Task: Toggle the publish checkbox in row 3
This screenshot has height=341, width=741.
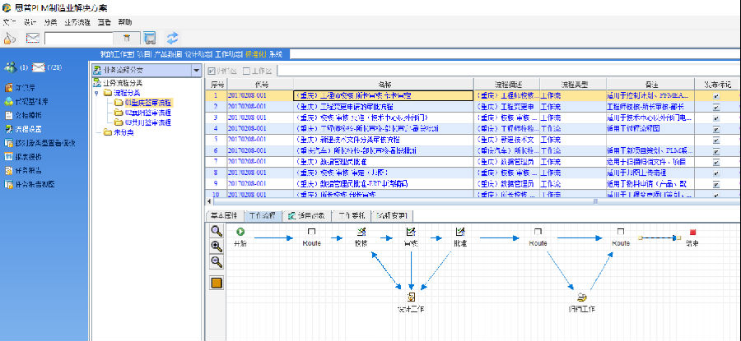Action: coord(715,118)
